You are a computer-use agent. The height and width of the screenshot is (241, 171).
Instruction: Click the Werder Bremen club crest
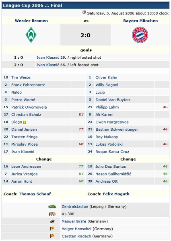(x=31, y=35)
